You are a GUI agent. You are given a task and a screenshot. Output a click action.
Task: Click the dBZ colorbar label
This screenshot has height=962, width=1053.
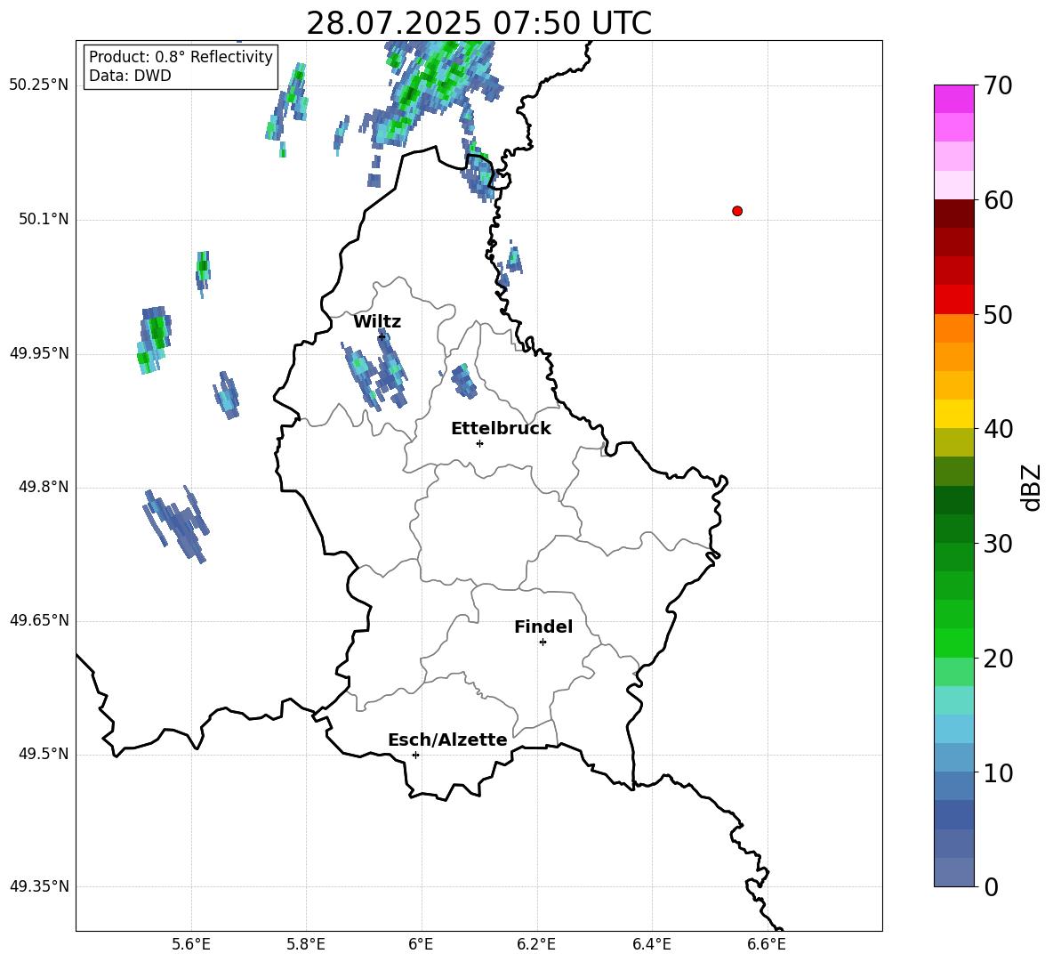tap(1031, 487)
